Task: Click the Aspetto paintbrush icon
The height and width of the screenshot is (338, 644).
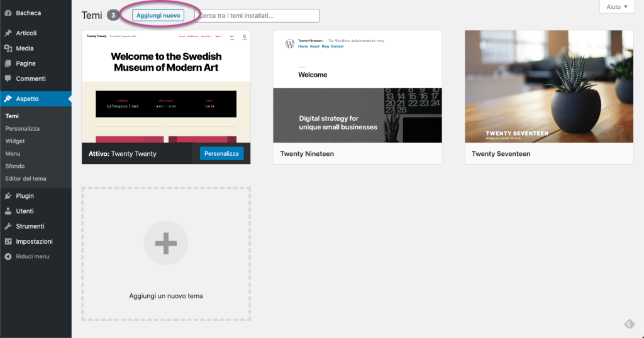Action: click(8, 99)
